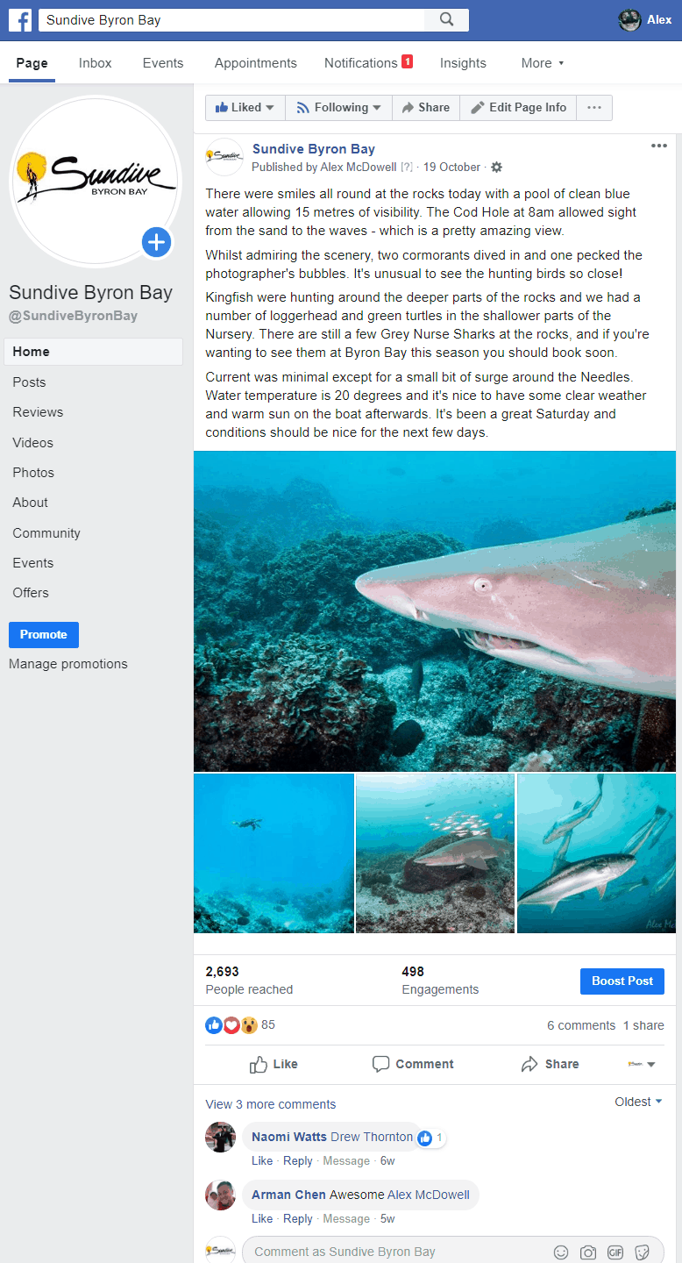The height and width of the screenshot is (1263, 682).
Task: Click the post audience gear icon
Action: [x=496, y=168]
